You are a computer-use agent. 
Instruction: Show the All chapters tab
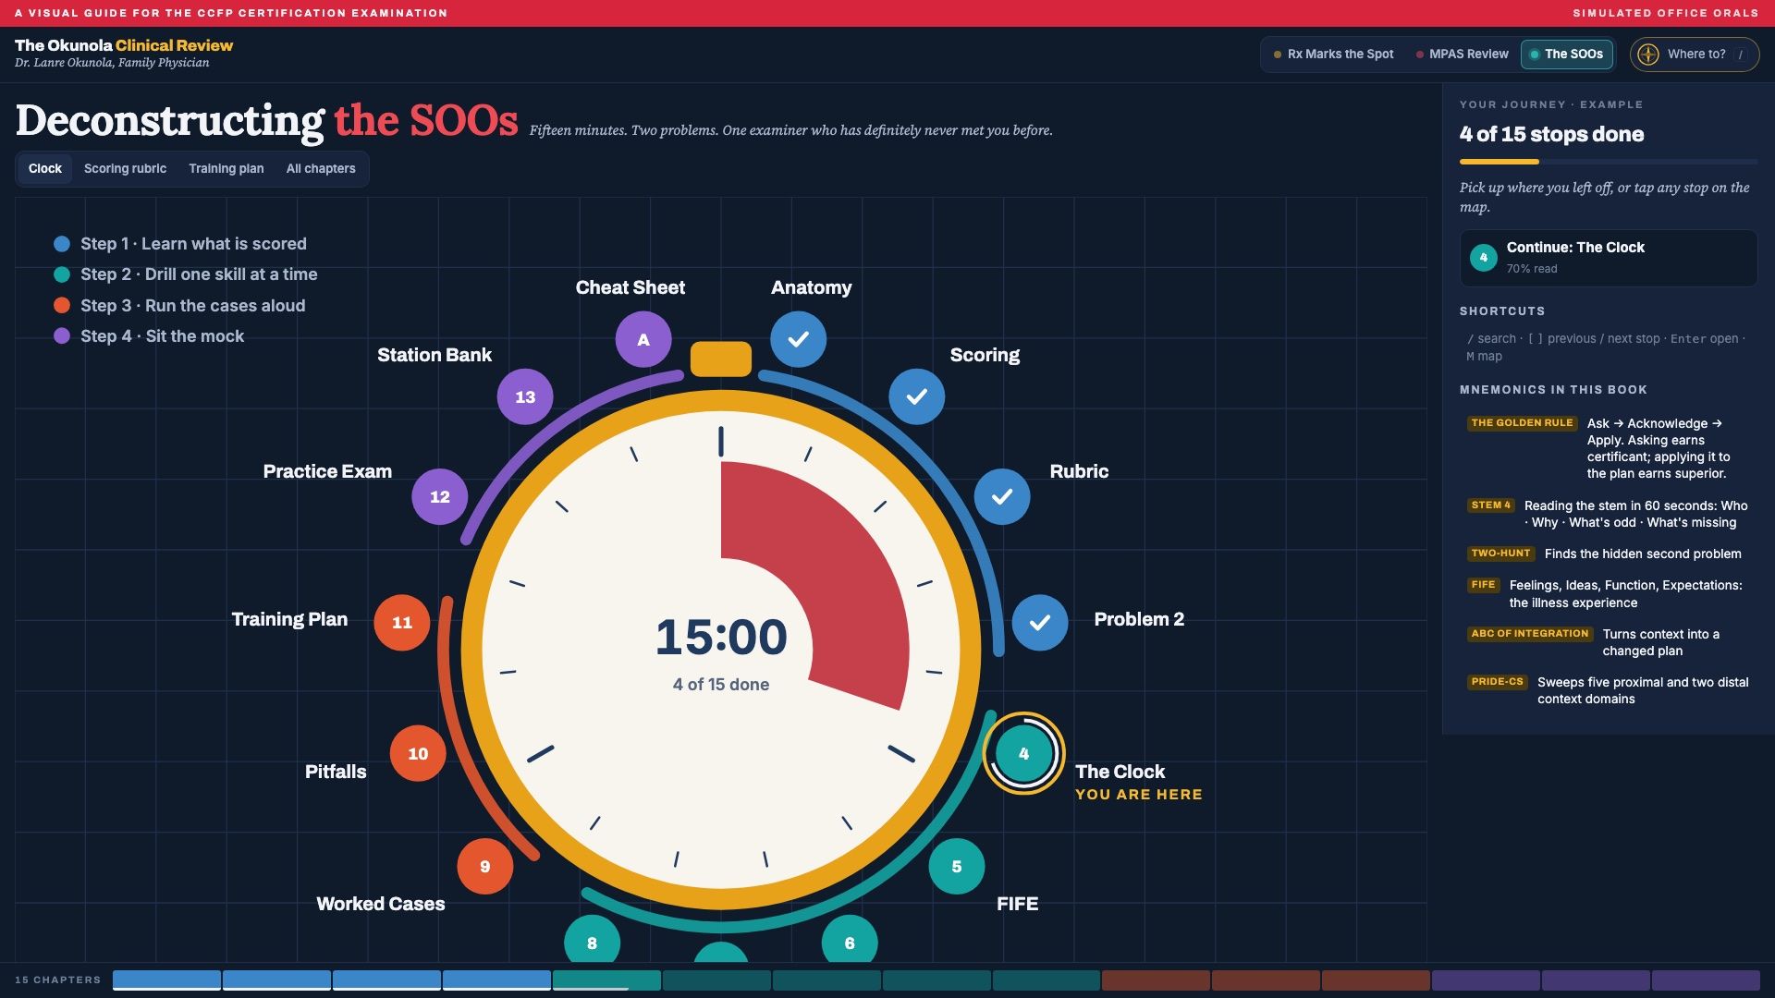point(321,168)
